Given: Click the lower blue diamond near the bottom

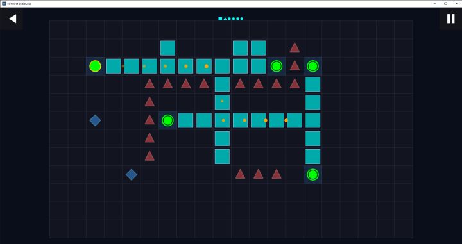Looking at the screenshot, I should click(x=132, y=175).
